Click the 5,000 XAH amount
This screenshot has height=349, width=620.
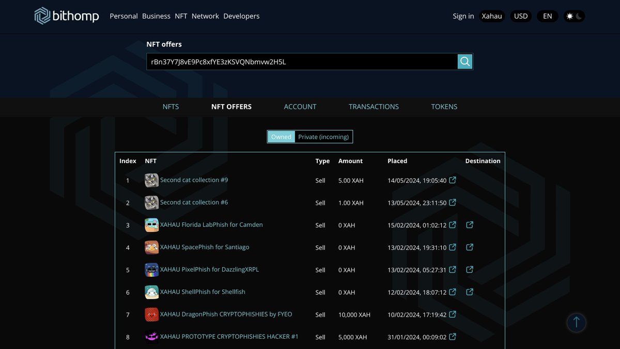(x=352, y=337)
